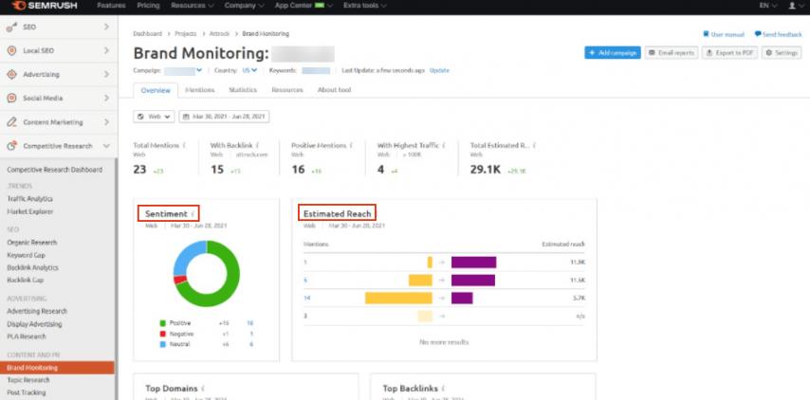Open the Extra tools dropdown
The width and height of the screenshot is (810, 400).
click(367, 6)
